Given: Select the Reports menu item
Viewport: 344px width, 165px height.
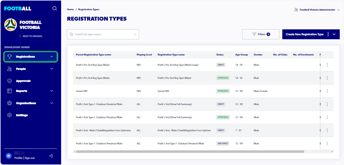Looking at the screenshot, I should click(x=30, y=91).
